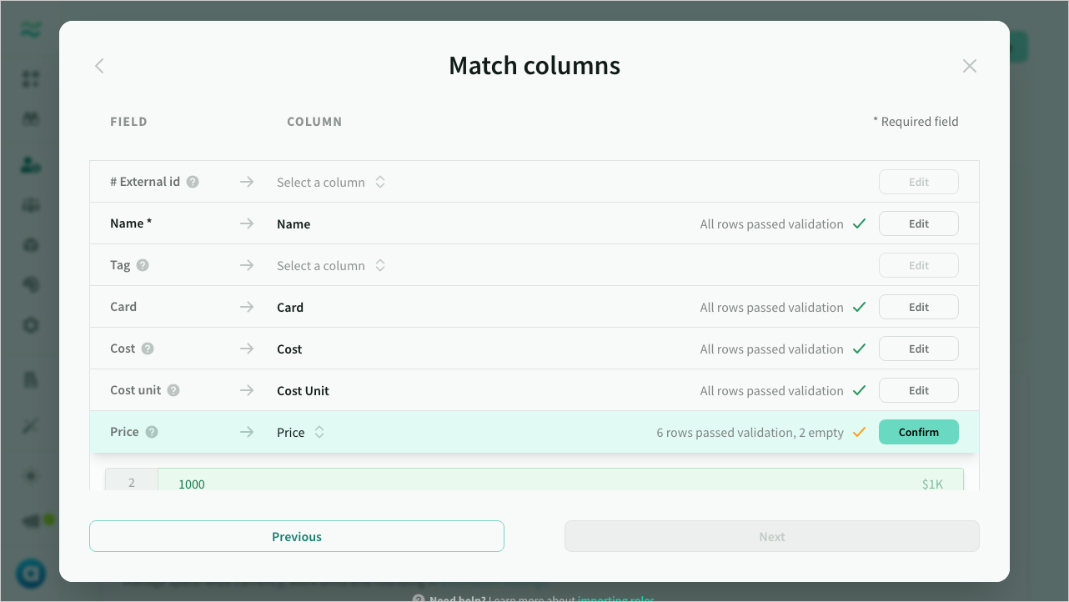
Task: Click help icon next to External id
Action: pyautogui.click(x=193, y=182)
